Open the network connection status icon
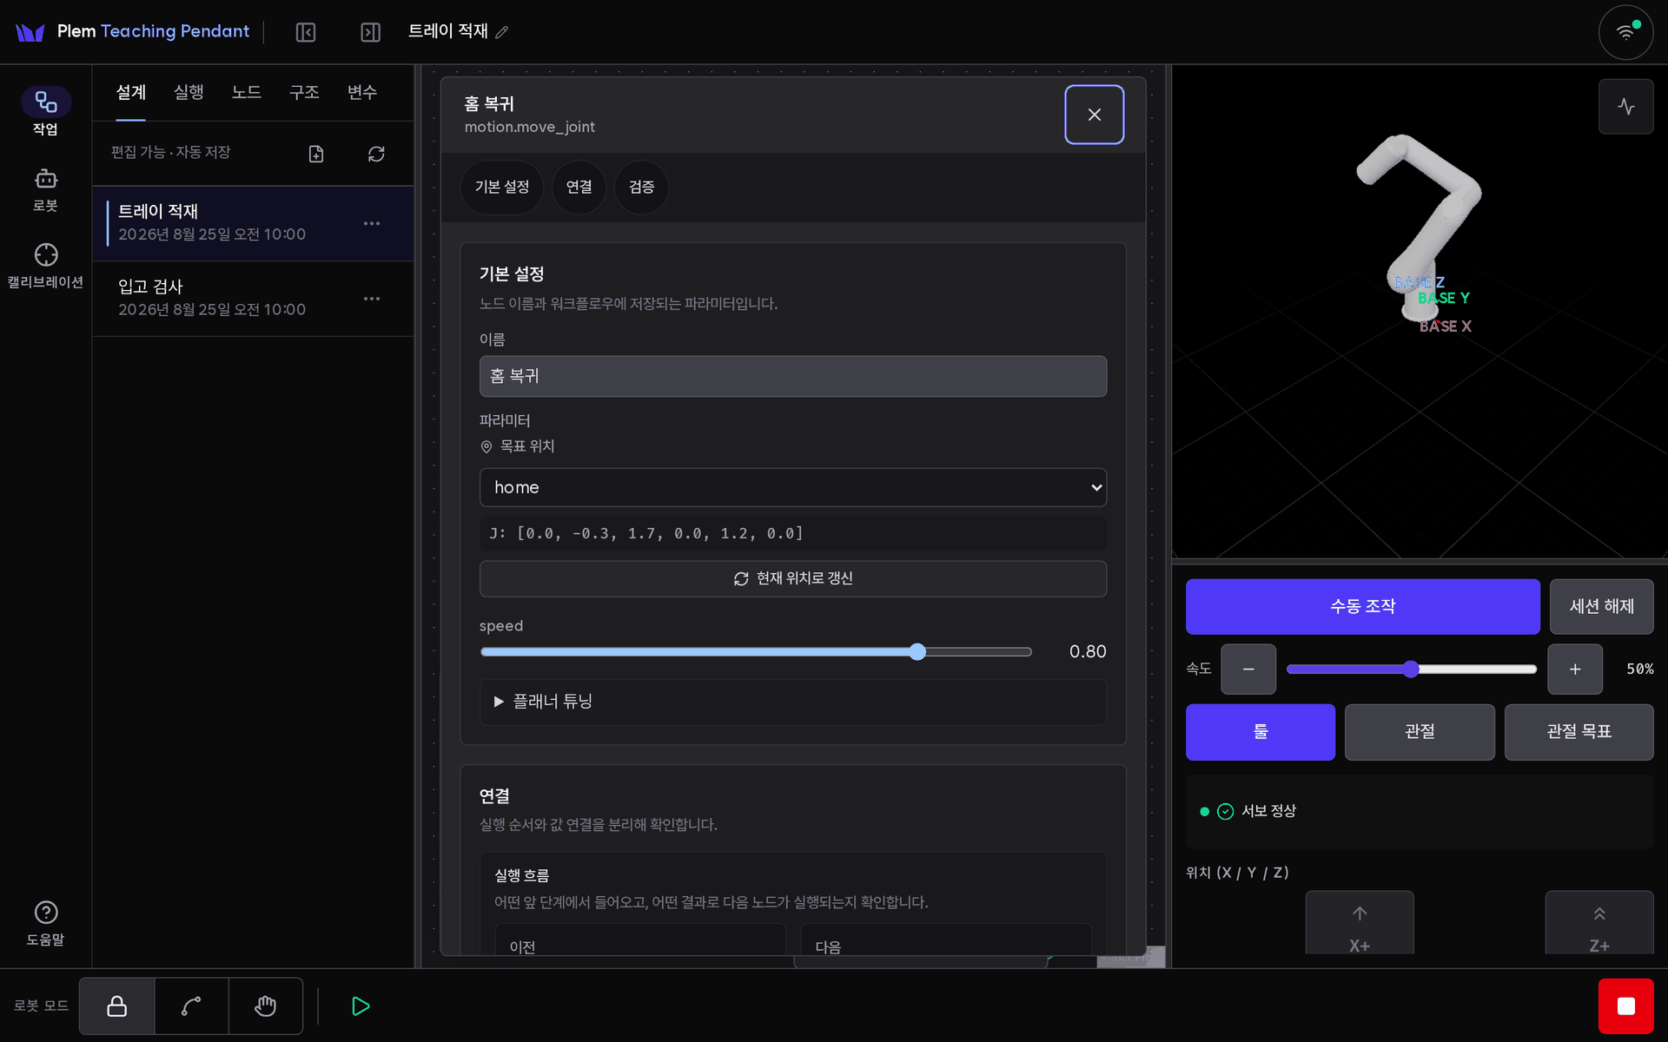Viewport: 1668px width, 1042px height. tap(1625, 32)
